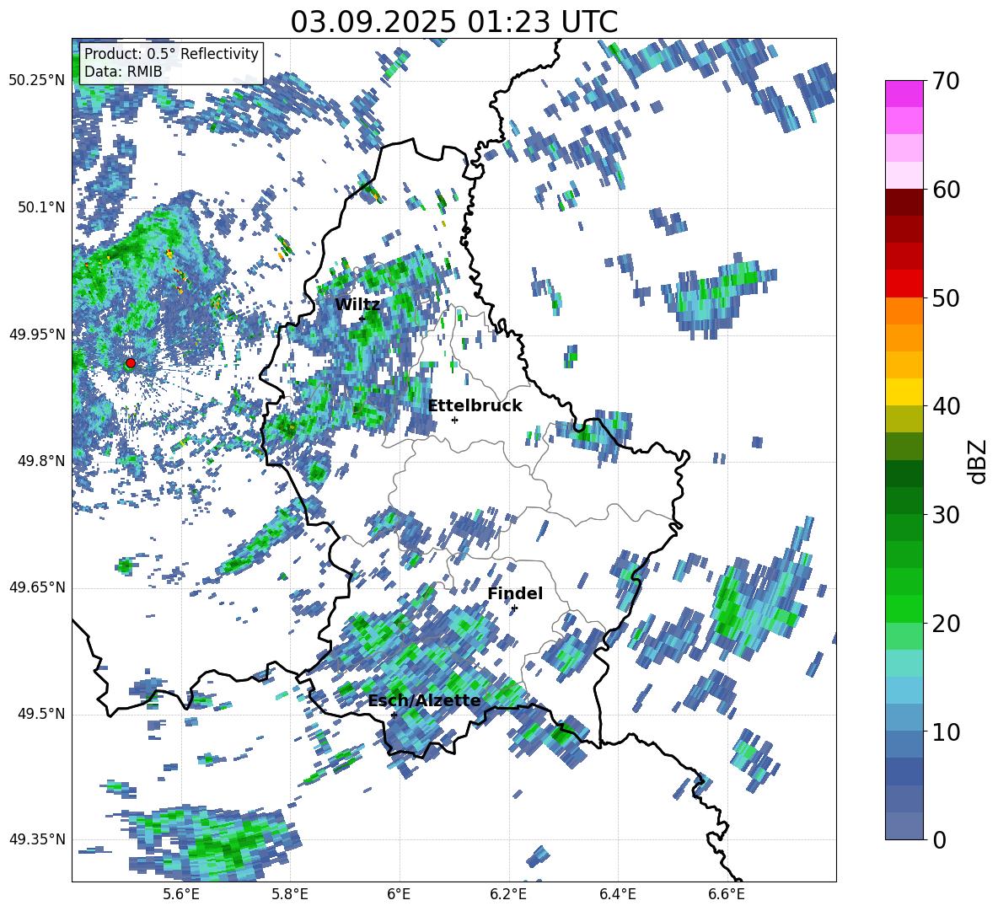Image resolution: width=998 pixels, height=911 pixels.
Task: Click the 49.95°N latitude label
Action: (x=37, y=335)
